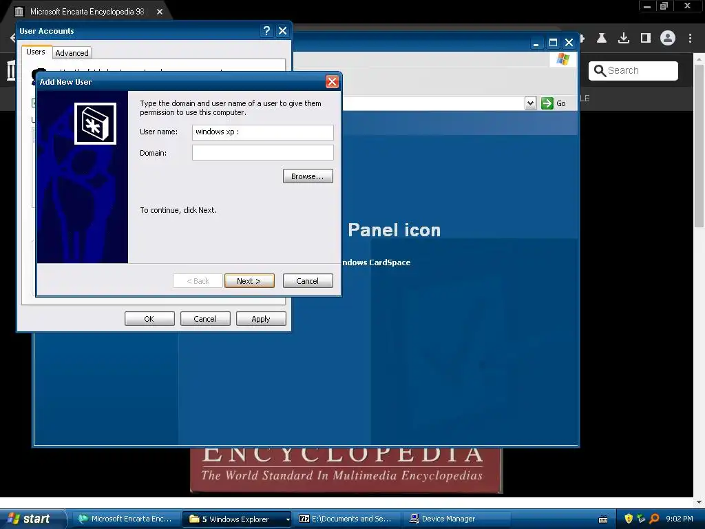Click the magnifier icon in the Search box
Viewport: 705px width, 529px height.
pos(600,71)
